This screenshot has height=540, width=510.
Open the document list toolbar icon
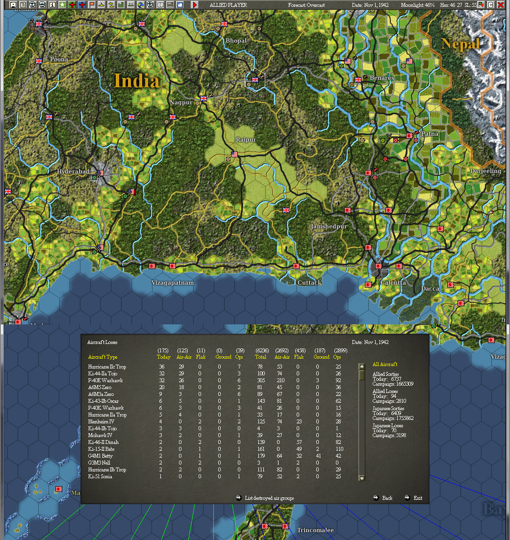point(23,5)
